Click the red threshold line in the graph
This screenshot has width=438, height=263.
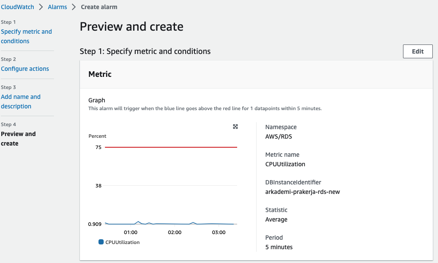(171, 147)
